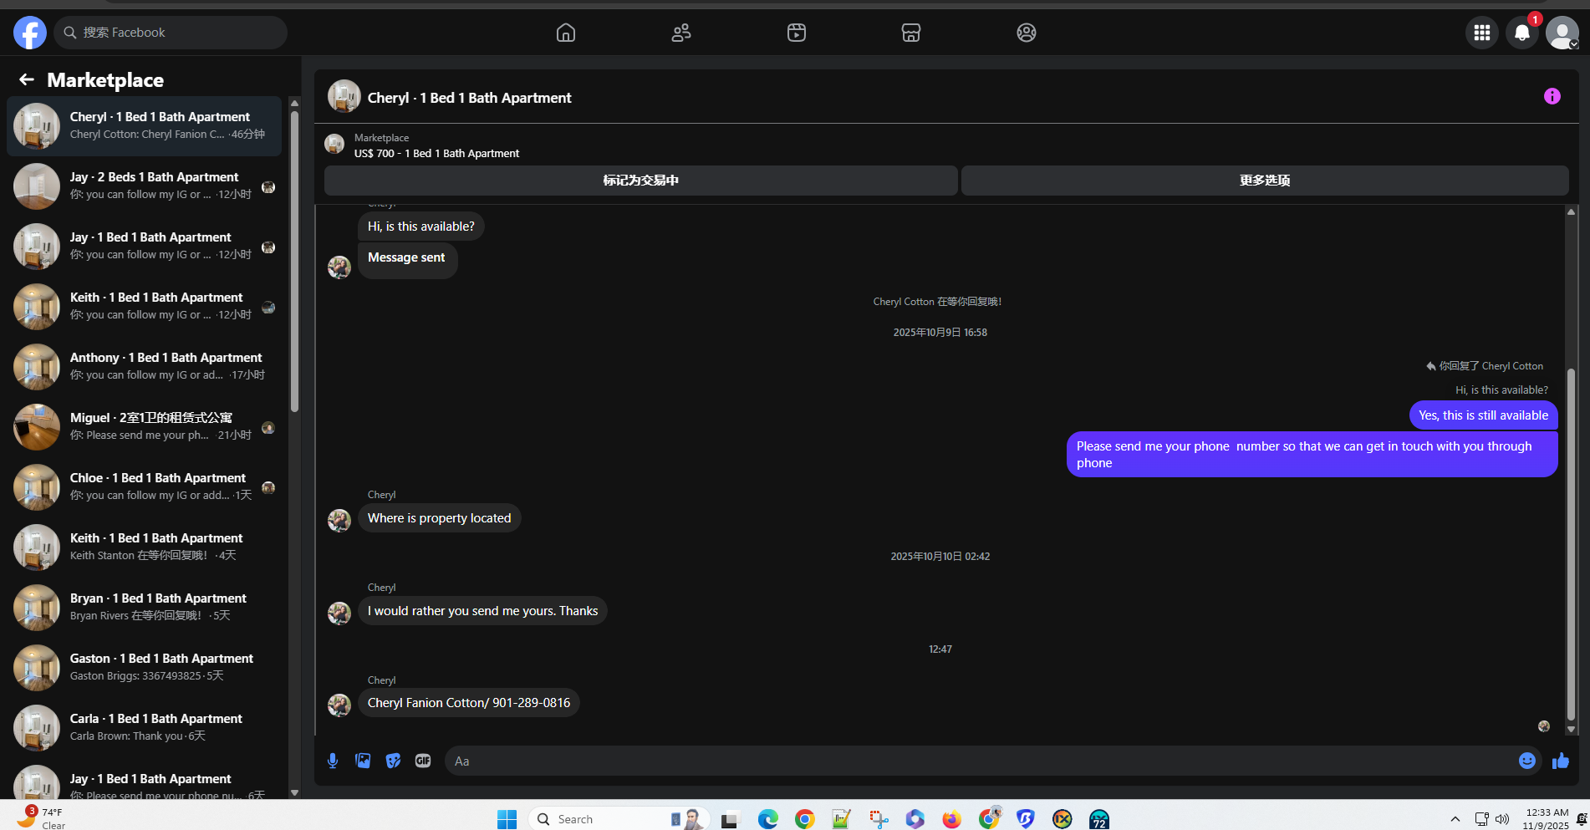1590x830 pixels.
Task: Open the emoji picker
Action: pyautogui.click(x=1527, y=761)
